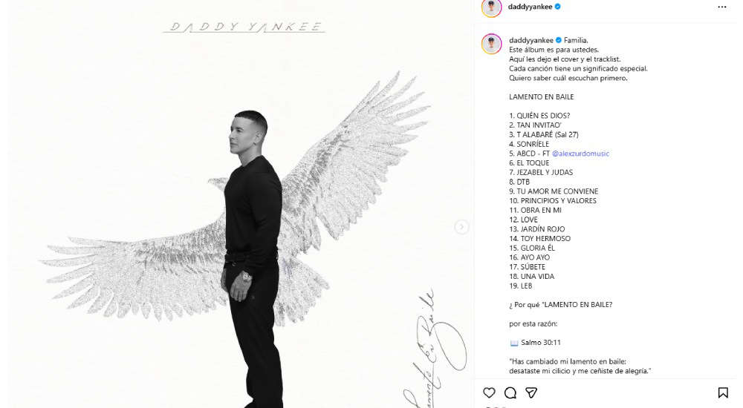743x408 pixels.
Task: Open comments with the speech bubble icon
Action: 510,392
